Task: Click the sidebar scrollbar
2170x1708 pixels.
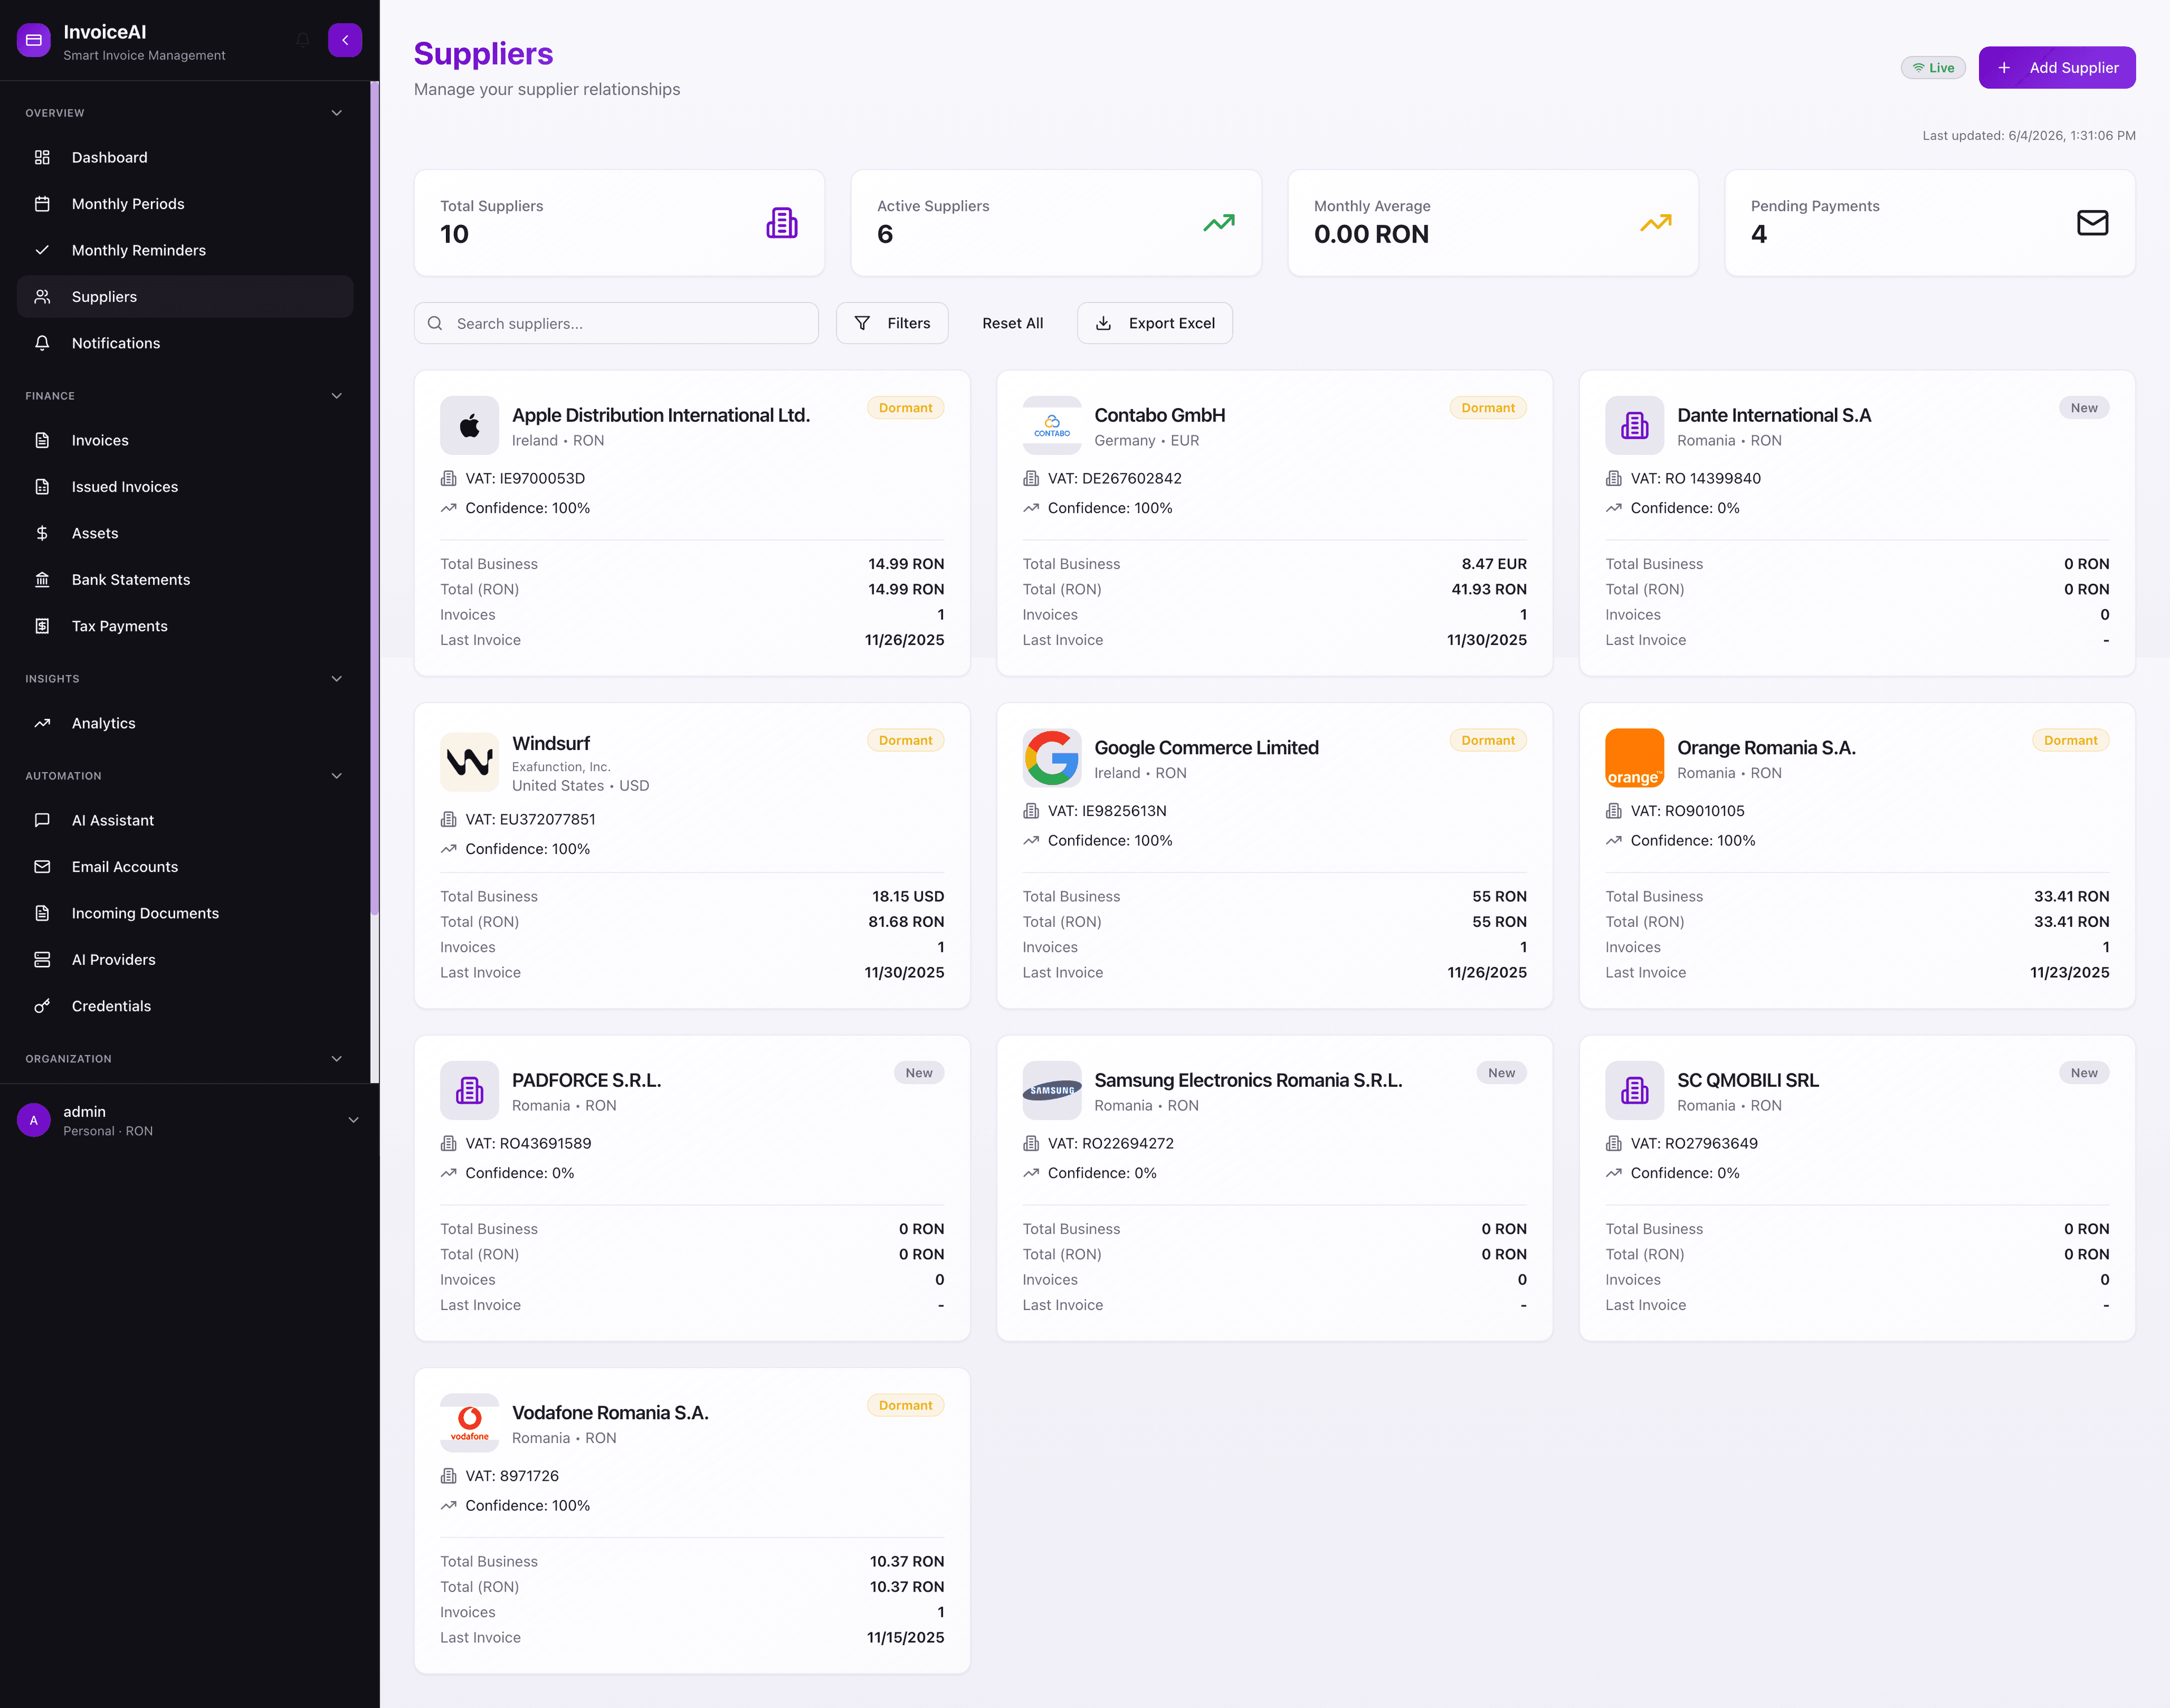Action: (x=375, y=498)
